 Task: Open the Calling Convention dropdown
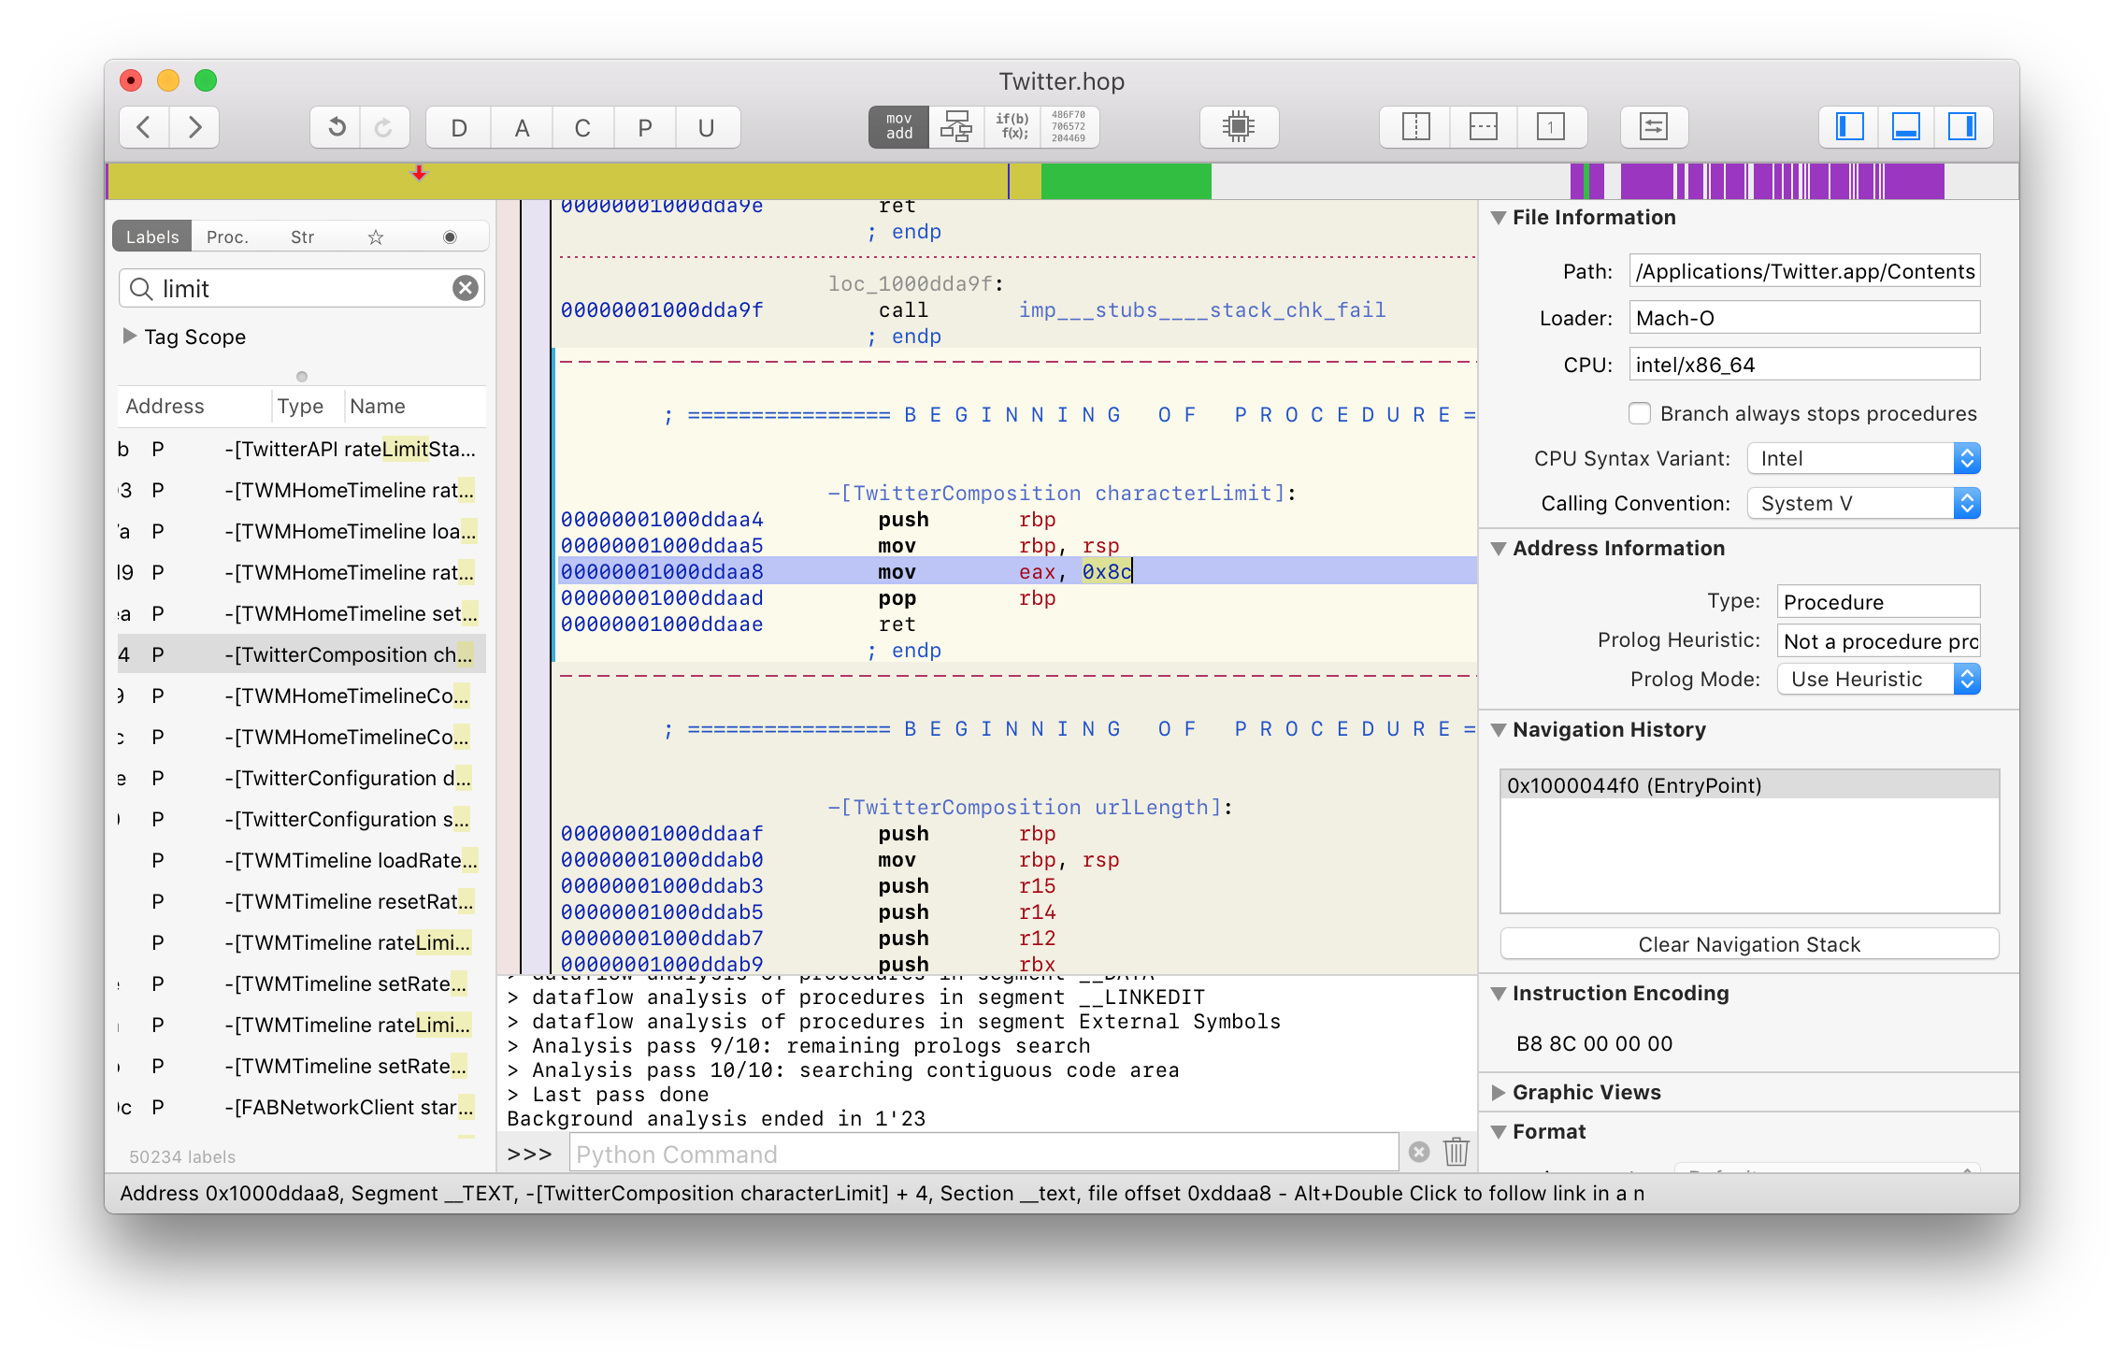[x=1863, y=503]
